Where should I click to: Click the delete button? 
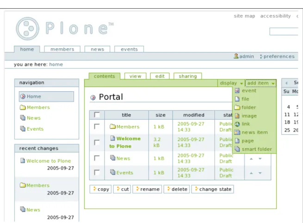point(177,189)
